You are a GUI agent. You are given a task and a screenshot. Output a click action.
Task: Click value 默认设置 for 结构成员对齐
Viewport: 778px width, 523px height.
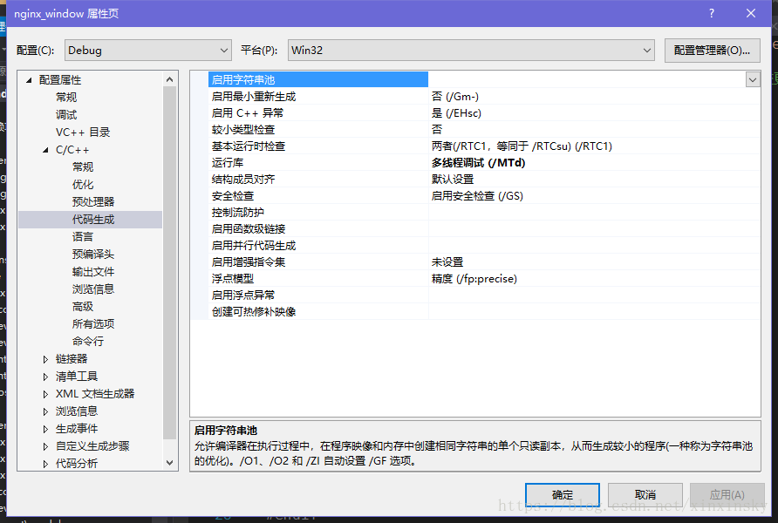[453, 179]
